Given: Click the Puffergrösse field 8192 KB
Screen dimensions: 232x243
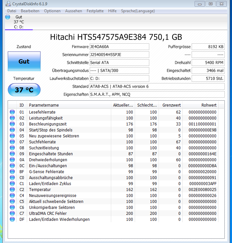Looking at the screenshot, I should [208, 47].
